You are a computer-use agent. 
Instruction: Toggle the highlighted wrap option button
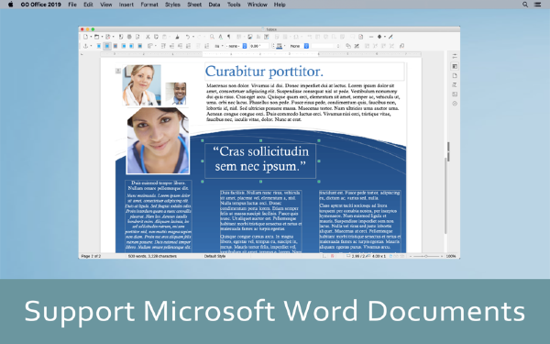click(x=107, y=46)
